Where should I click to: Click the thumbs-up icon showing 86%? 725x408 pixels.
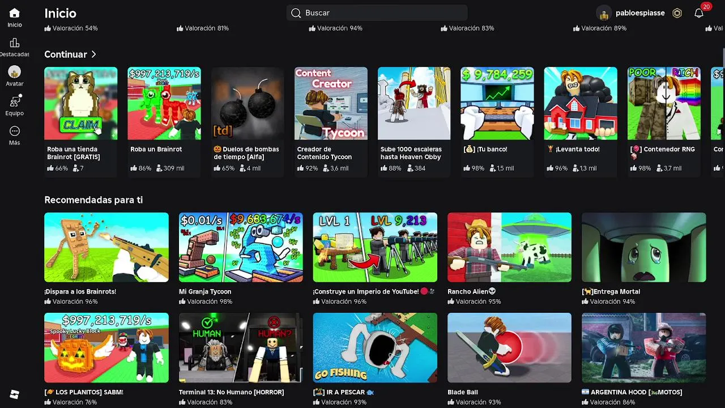pyautogui.click(x=134, y=168)
